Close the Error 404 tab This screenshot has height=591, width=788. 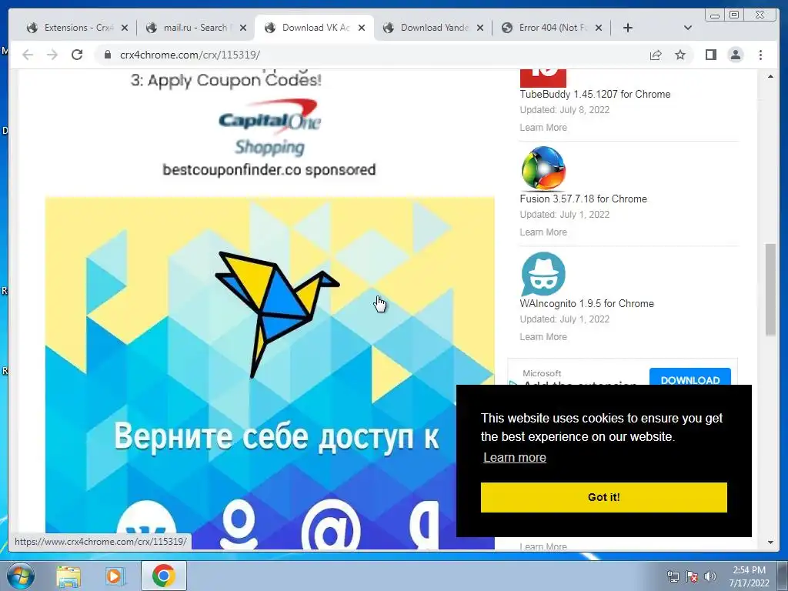(599, 28)
